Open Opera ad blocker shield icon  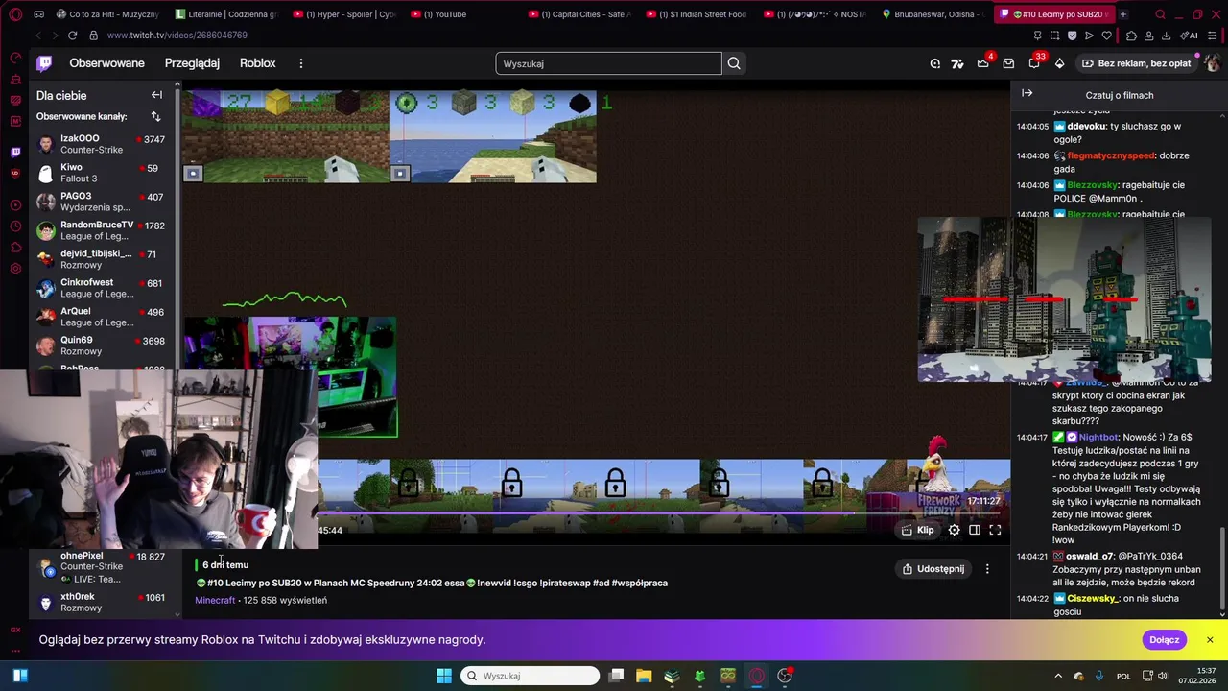coord(1072,36)
